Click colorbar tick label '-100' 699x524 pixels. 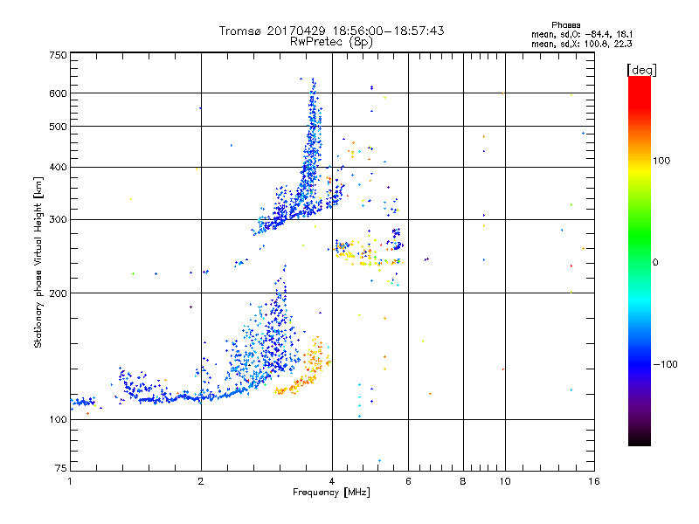[666, 364]
